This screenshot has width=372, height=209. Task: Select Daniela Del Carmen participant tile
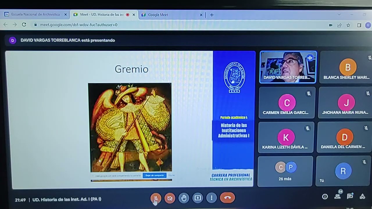tap(344, 137)
